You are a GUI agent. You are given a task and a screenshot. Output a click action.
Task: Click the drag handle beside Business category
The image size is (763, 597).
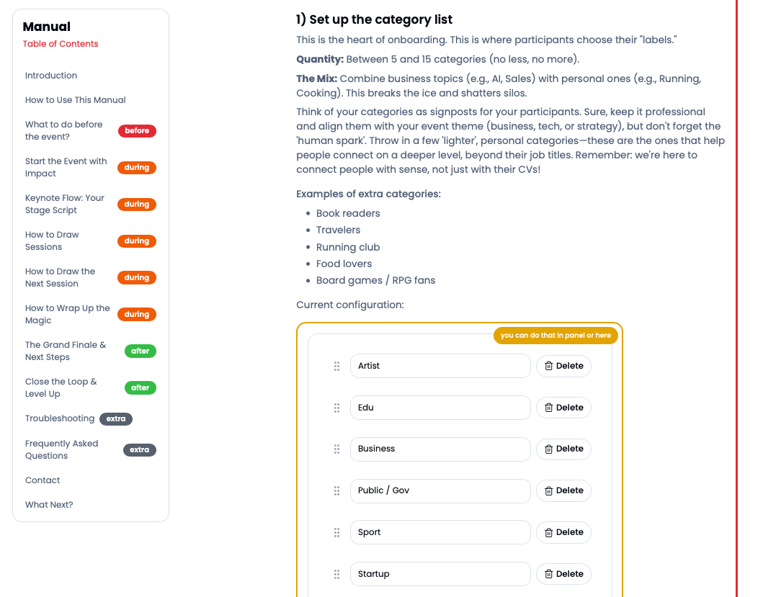pyautogui.click(x=336, y=449)
